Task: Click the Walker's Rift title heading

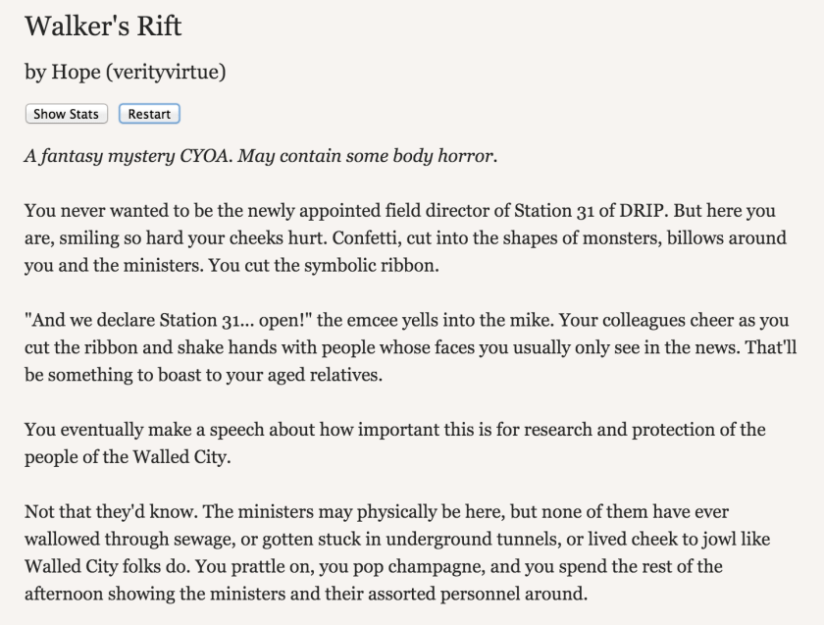Action: coord(103,26)
